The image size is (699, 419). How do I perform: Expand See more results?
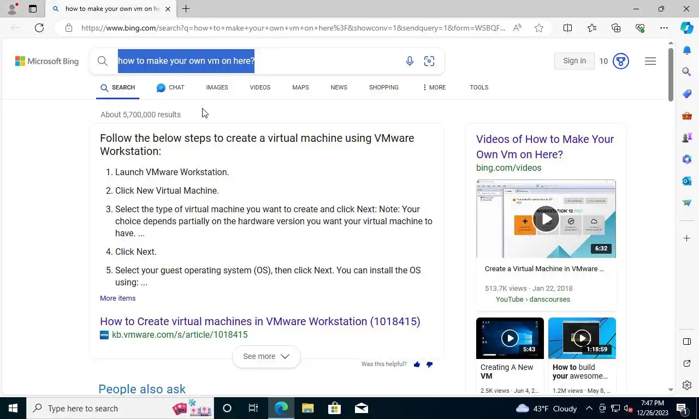coord(266,356)
